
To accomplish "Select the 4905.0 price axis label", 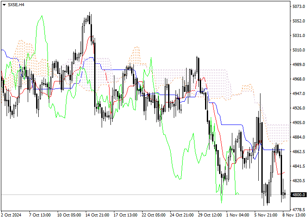I will point(299,123).
